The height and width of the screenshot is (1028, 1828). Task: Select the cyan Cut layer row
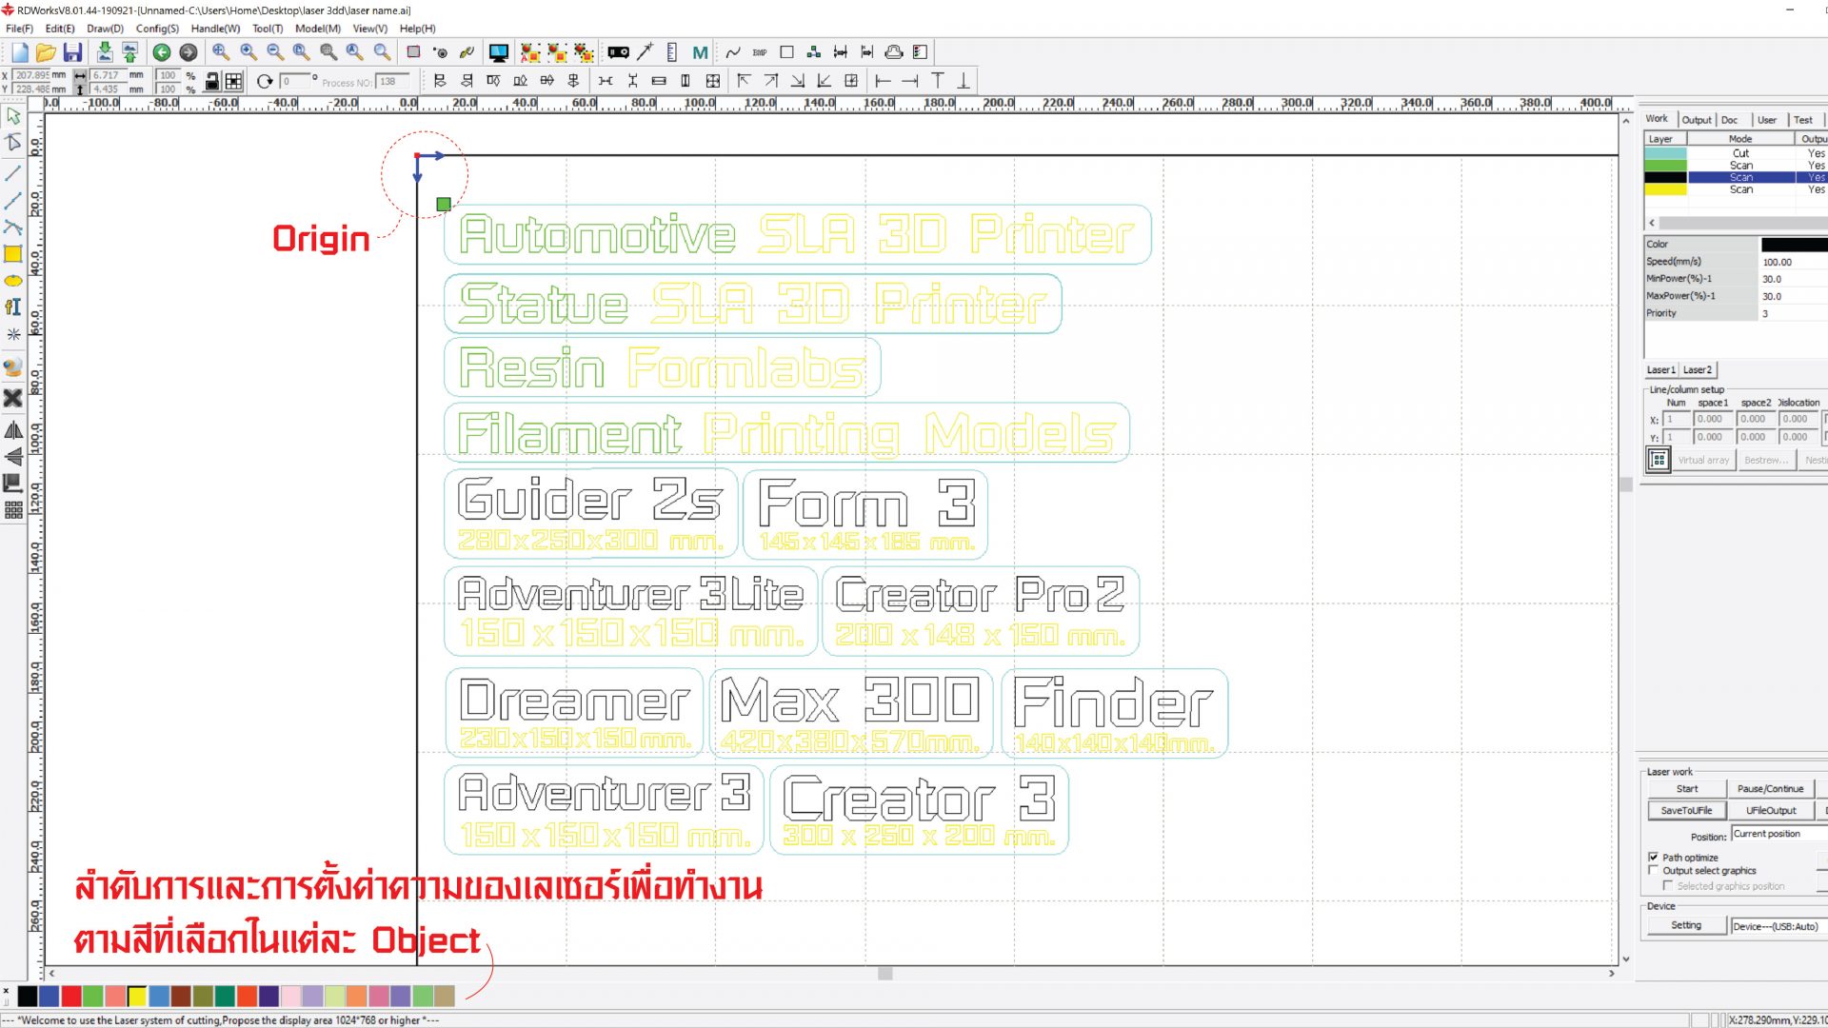point(1736,153)
